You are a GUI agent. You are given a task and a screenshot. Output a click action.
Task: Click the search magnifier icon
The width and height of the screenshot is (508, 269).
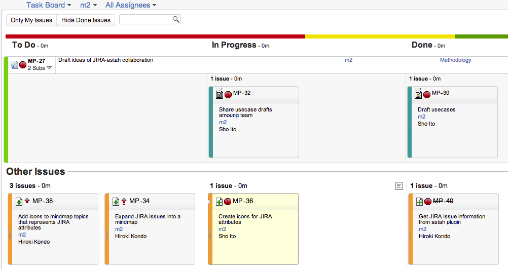click(x=175, y=19)
